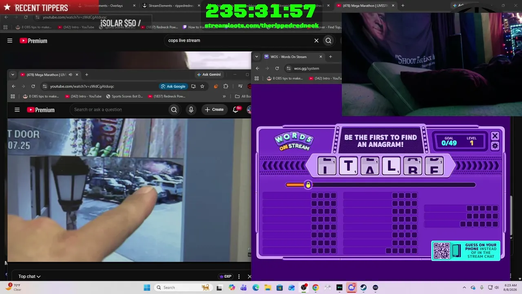Close the chat panel beside 0XP
This screenshot has width=522, height=294.
click(249, 276)
